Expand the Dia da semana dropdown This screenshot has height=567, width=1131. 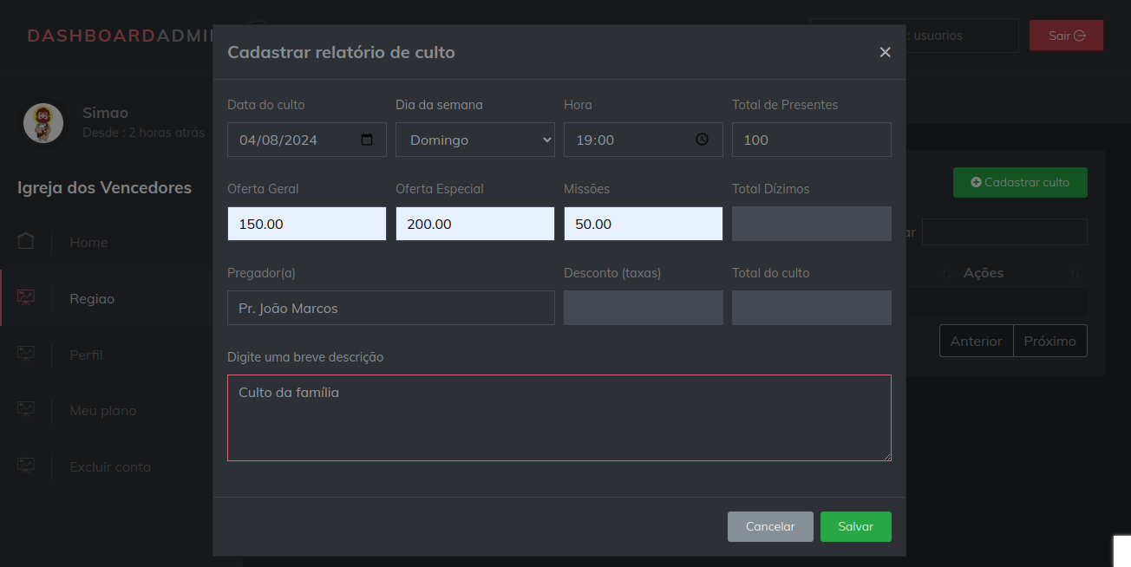pyautogui.click(x=474, y=140)
